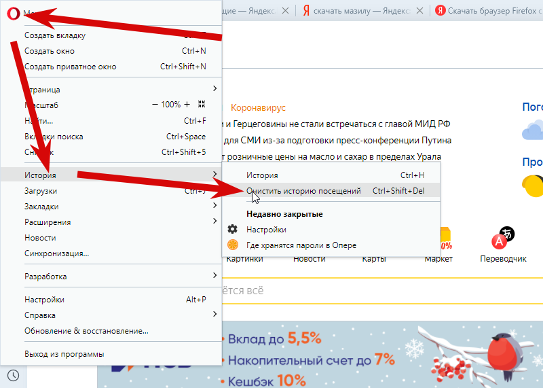Open the Картинки service link
This screenshot has width=543, height=388.
244,259
